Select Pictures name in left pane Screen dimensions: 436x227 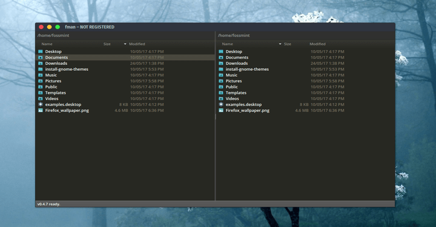point(53,81)
